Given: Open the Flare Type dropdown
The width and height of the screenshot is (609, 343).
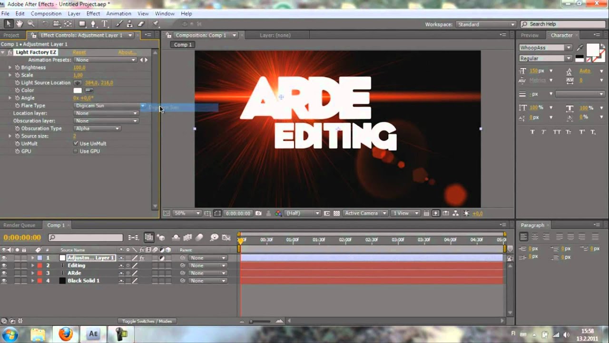Looking at the screenshot, I should [110, 106].
